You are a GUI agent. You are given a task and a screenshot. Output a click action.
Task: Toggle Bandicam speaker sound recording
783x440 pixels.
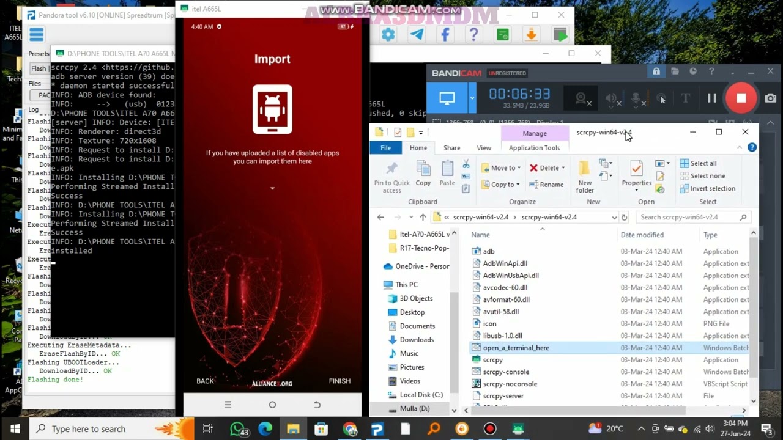612,98
